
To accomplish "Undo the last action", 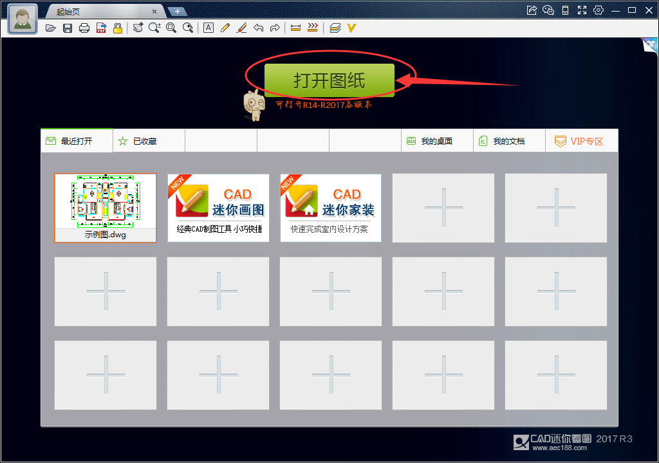I will pos(257,28).
